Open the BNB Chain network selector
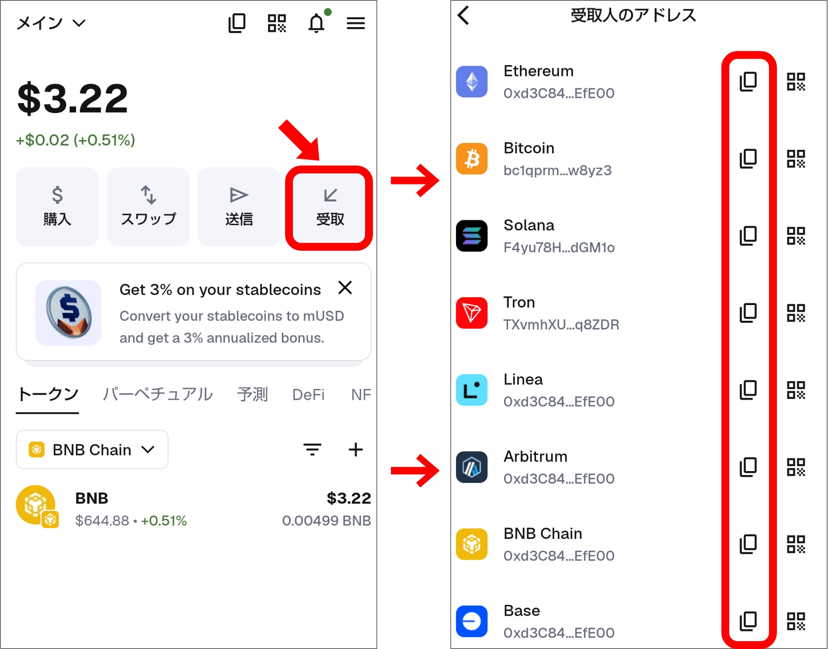828x649 pixels. pyautogui.click(x=91, y=450)
